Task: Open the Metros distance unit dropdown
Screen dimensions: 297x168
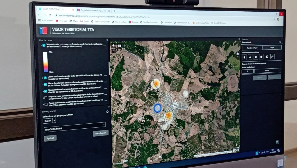Action: pyautogui.click(x=280, y=70)
